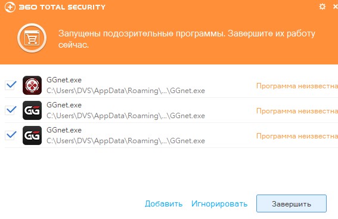This screenshot has height=219, width=338.
Task: Uncheck the third GGnet.exe checkbox
Action: 10,135
